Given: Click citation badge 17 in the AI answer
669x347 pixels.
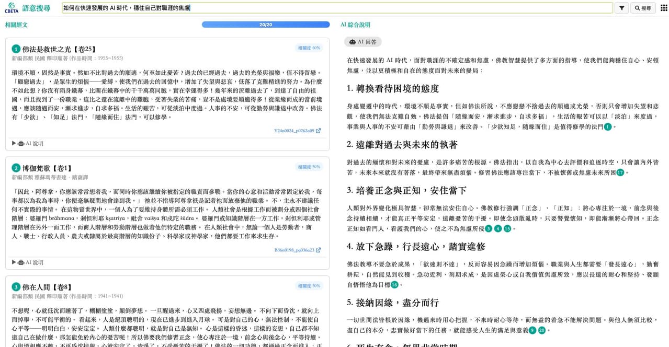Looking at the screenshot, I should point(620,172).
